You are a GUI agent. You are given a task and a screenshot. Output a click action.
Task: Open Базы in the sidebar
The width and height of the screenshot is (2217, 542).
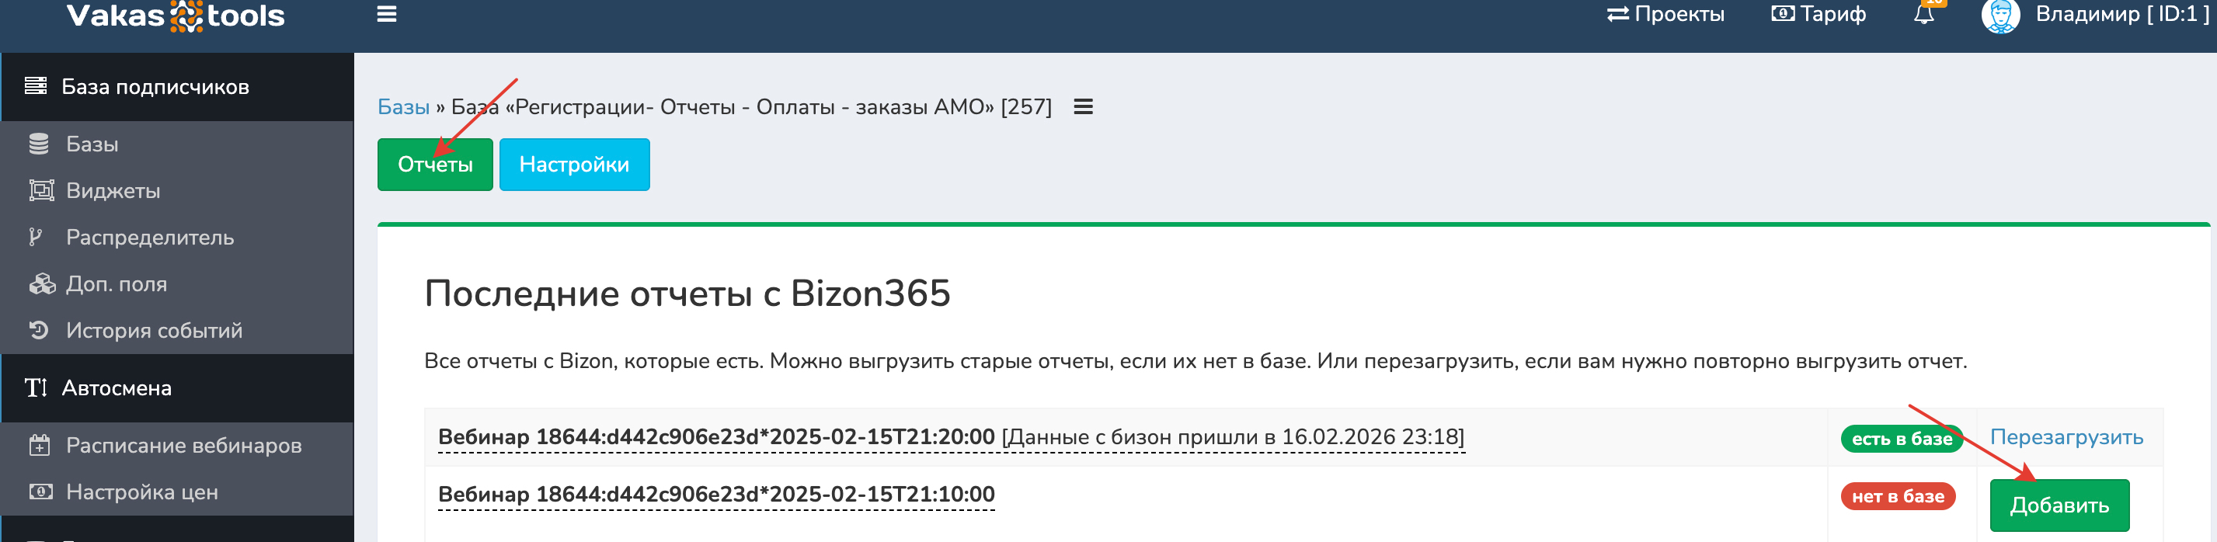pos(92,144)
